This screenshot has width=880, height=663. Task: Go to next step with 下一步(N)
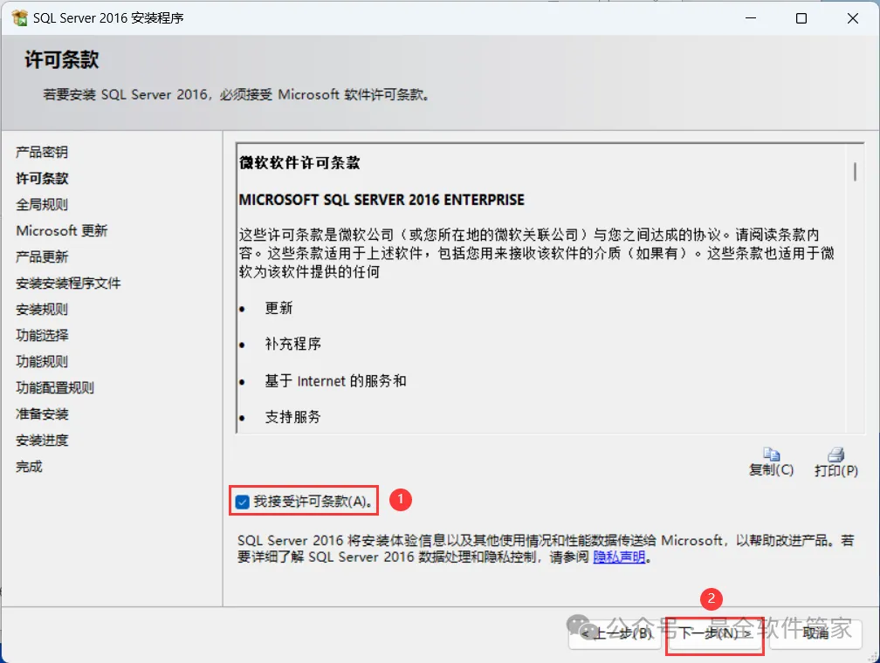pyautogui.click(x=714, y=634)
